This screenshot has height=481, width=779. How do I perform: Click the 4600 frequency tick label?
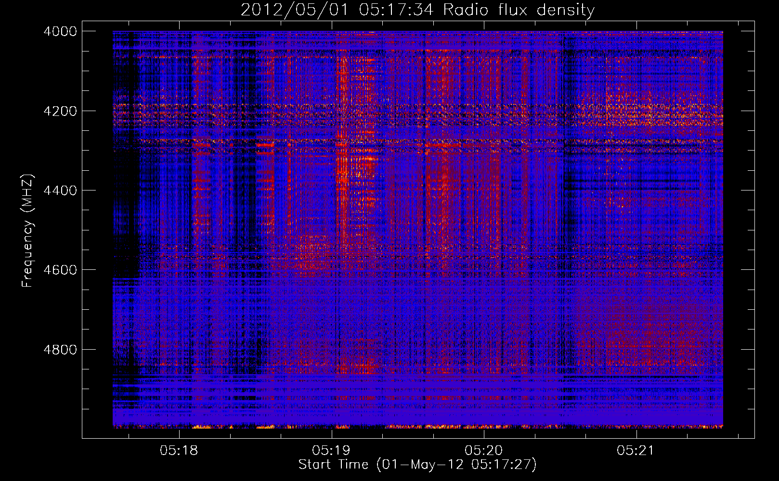pos(60,270)
